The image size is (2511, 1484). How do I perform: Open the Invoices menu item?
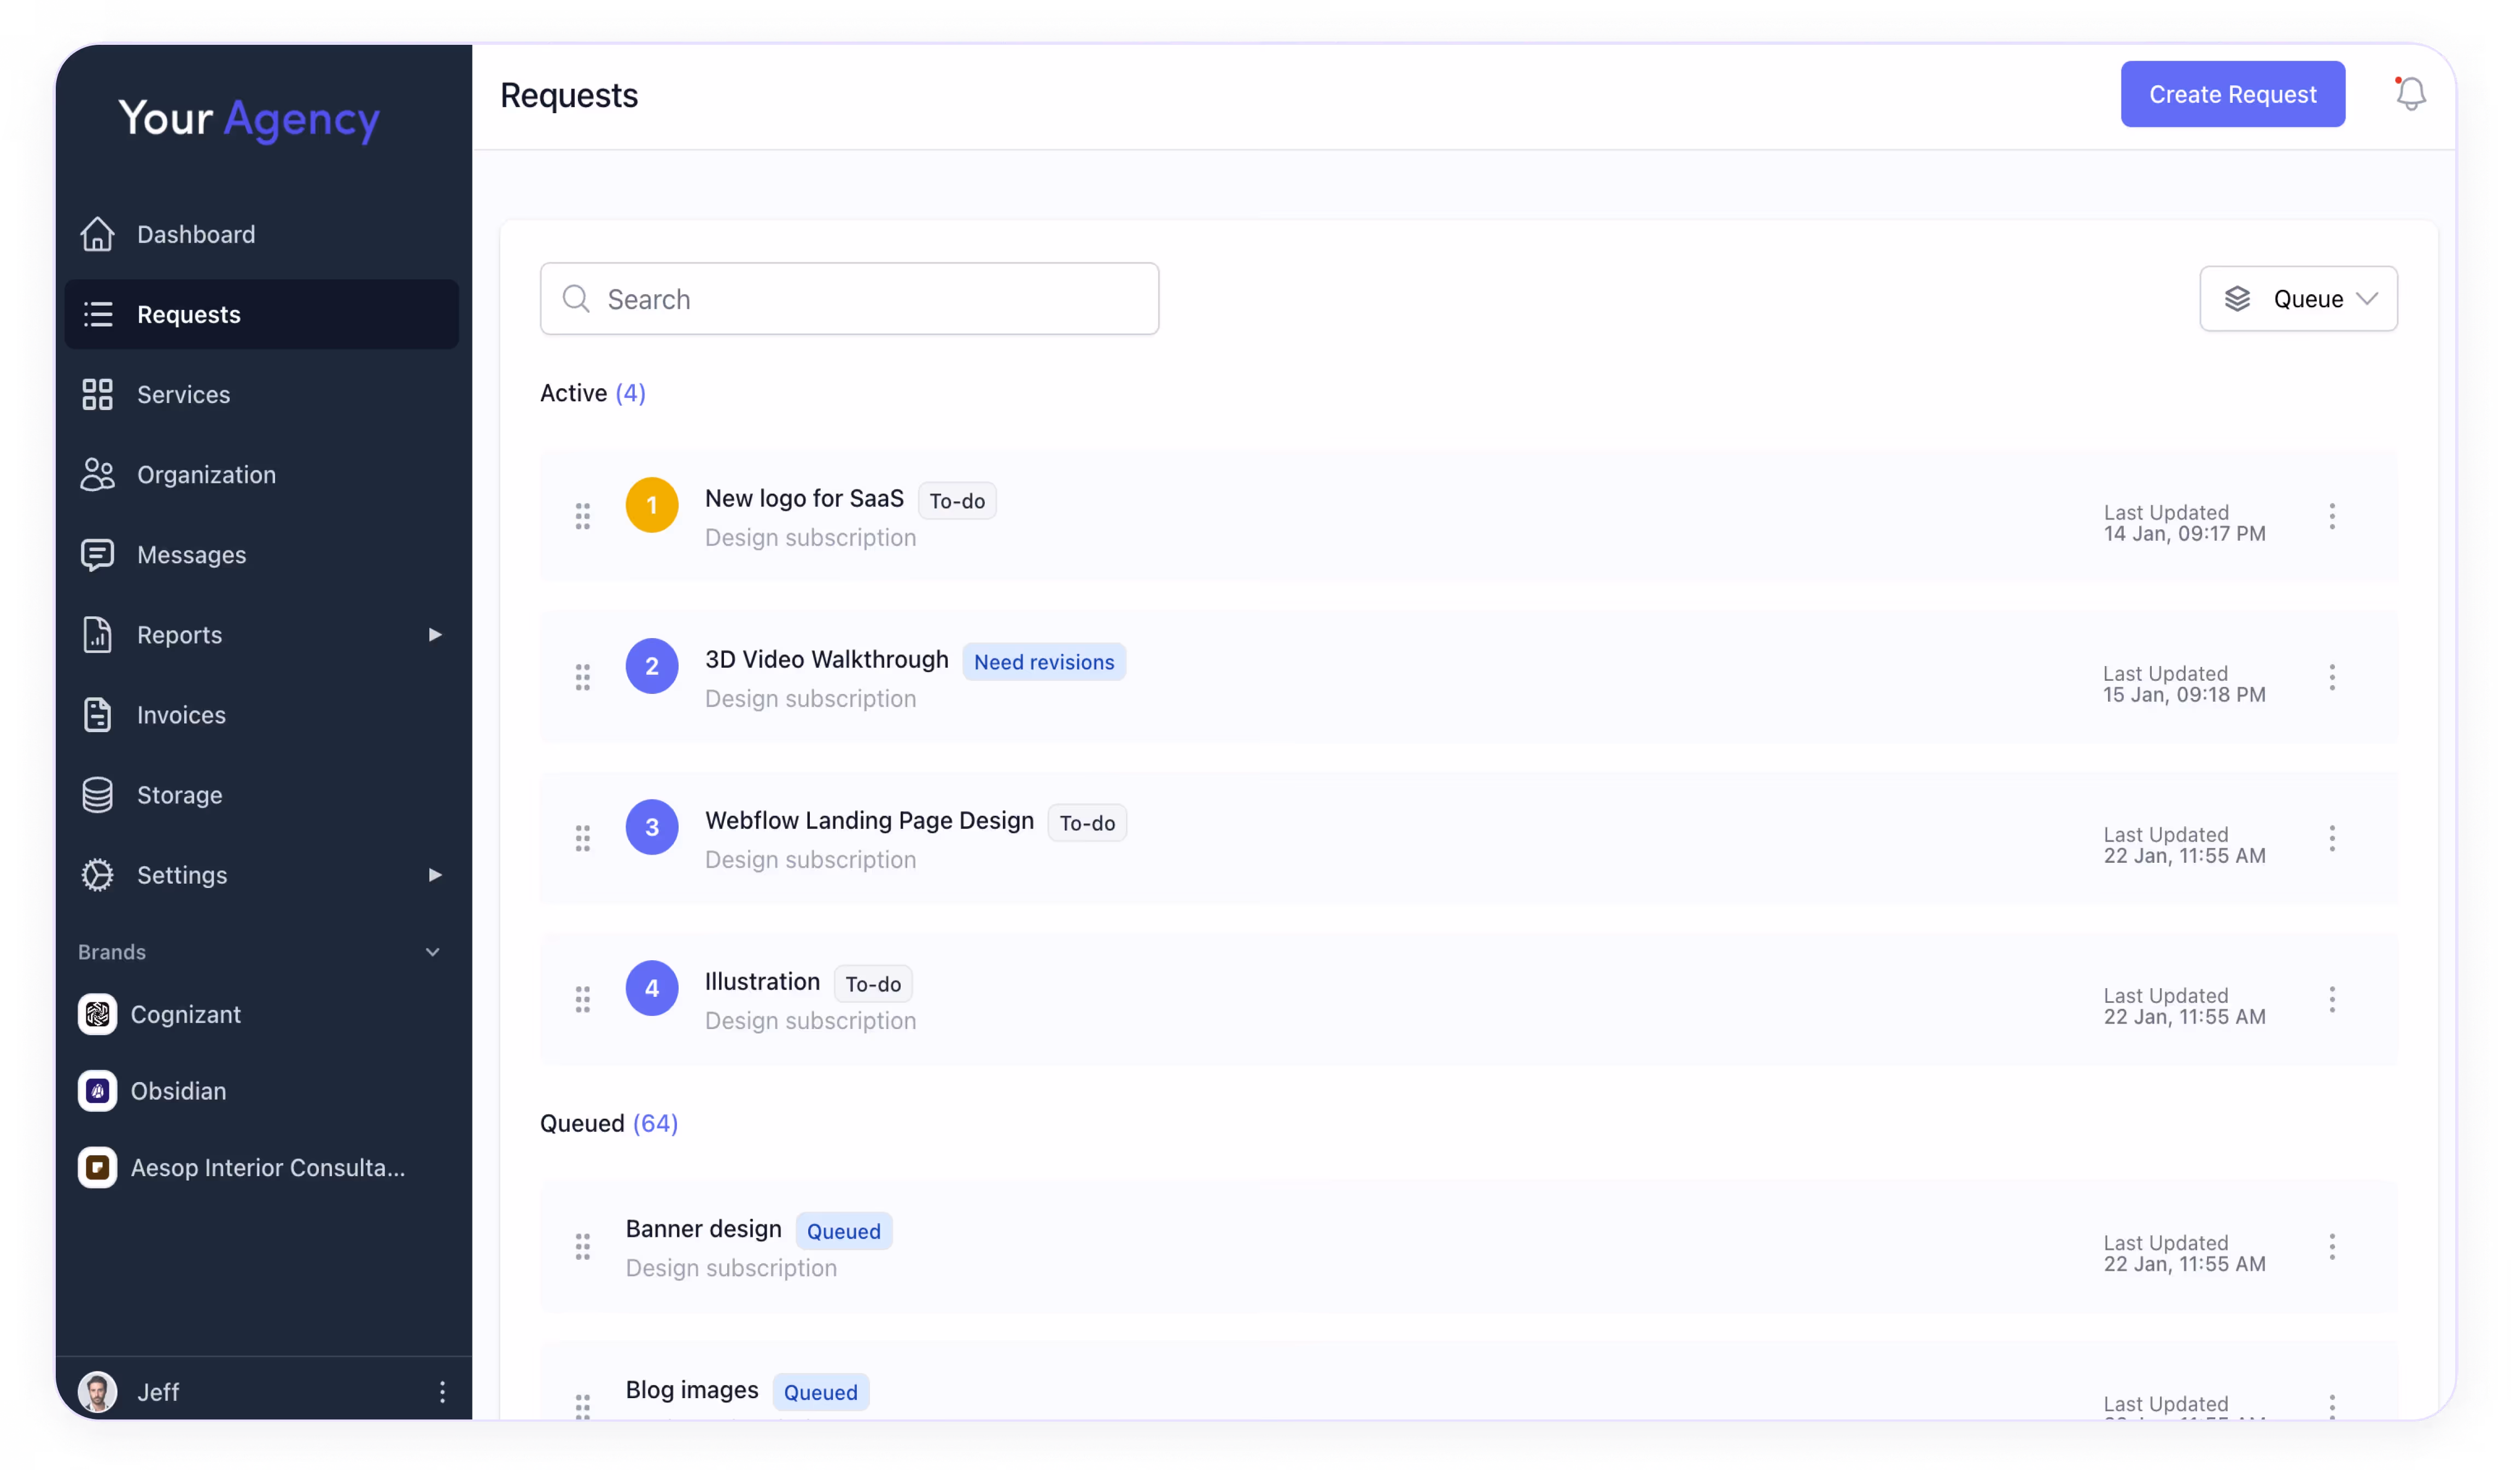(x=262, y=714)
